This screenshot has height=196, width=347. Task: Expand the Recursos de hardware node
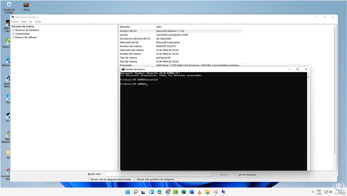(13, 30)
